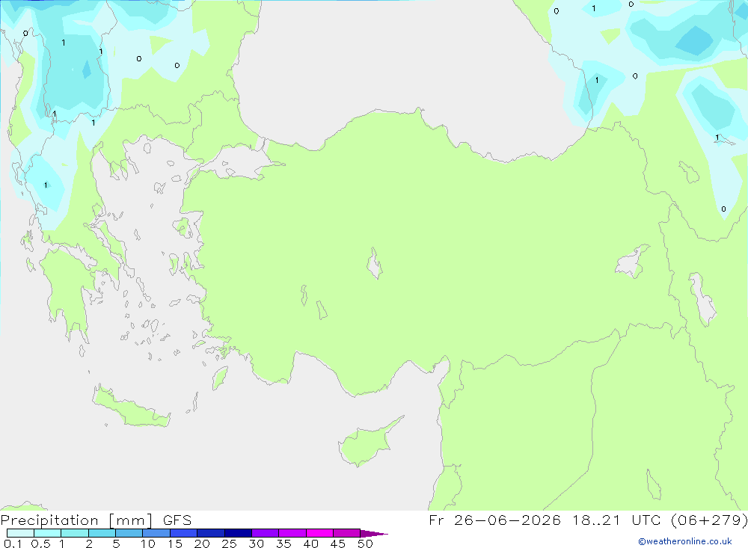The image size is (748, 548).
Task: Click the legend value '0.1'
Action: (13, 544)
